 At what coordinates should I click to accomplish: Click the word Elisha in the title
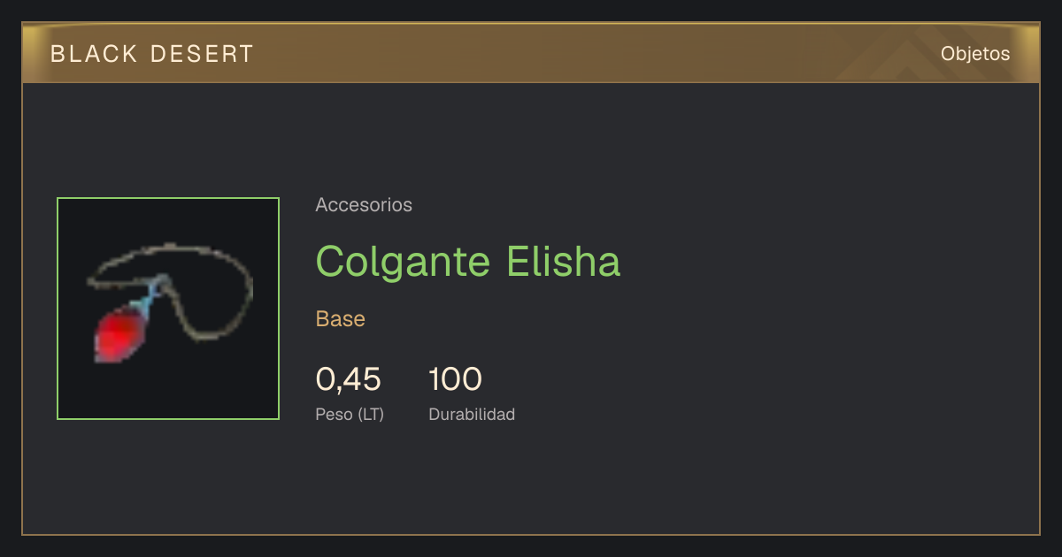coord(564,261)
